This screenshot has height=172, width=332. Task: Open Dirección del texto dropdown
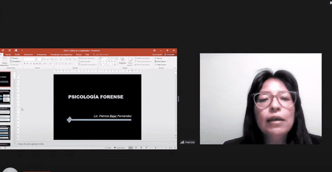tap(87, 58)
